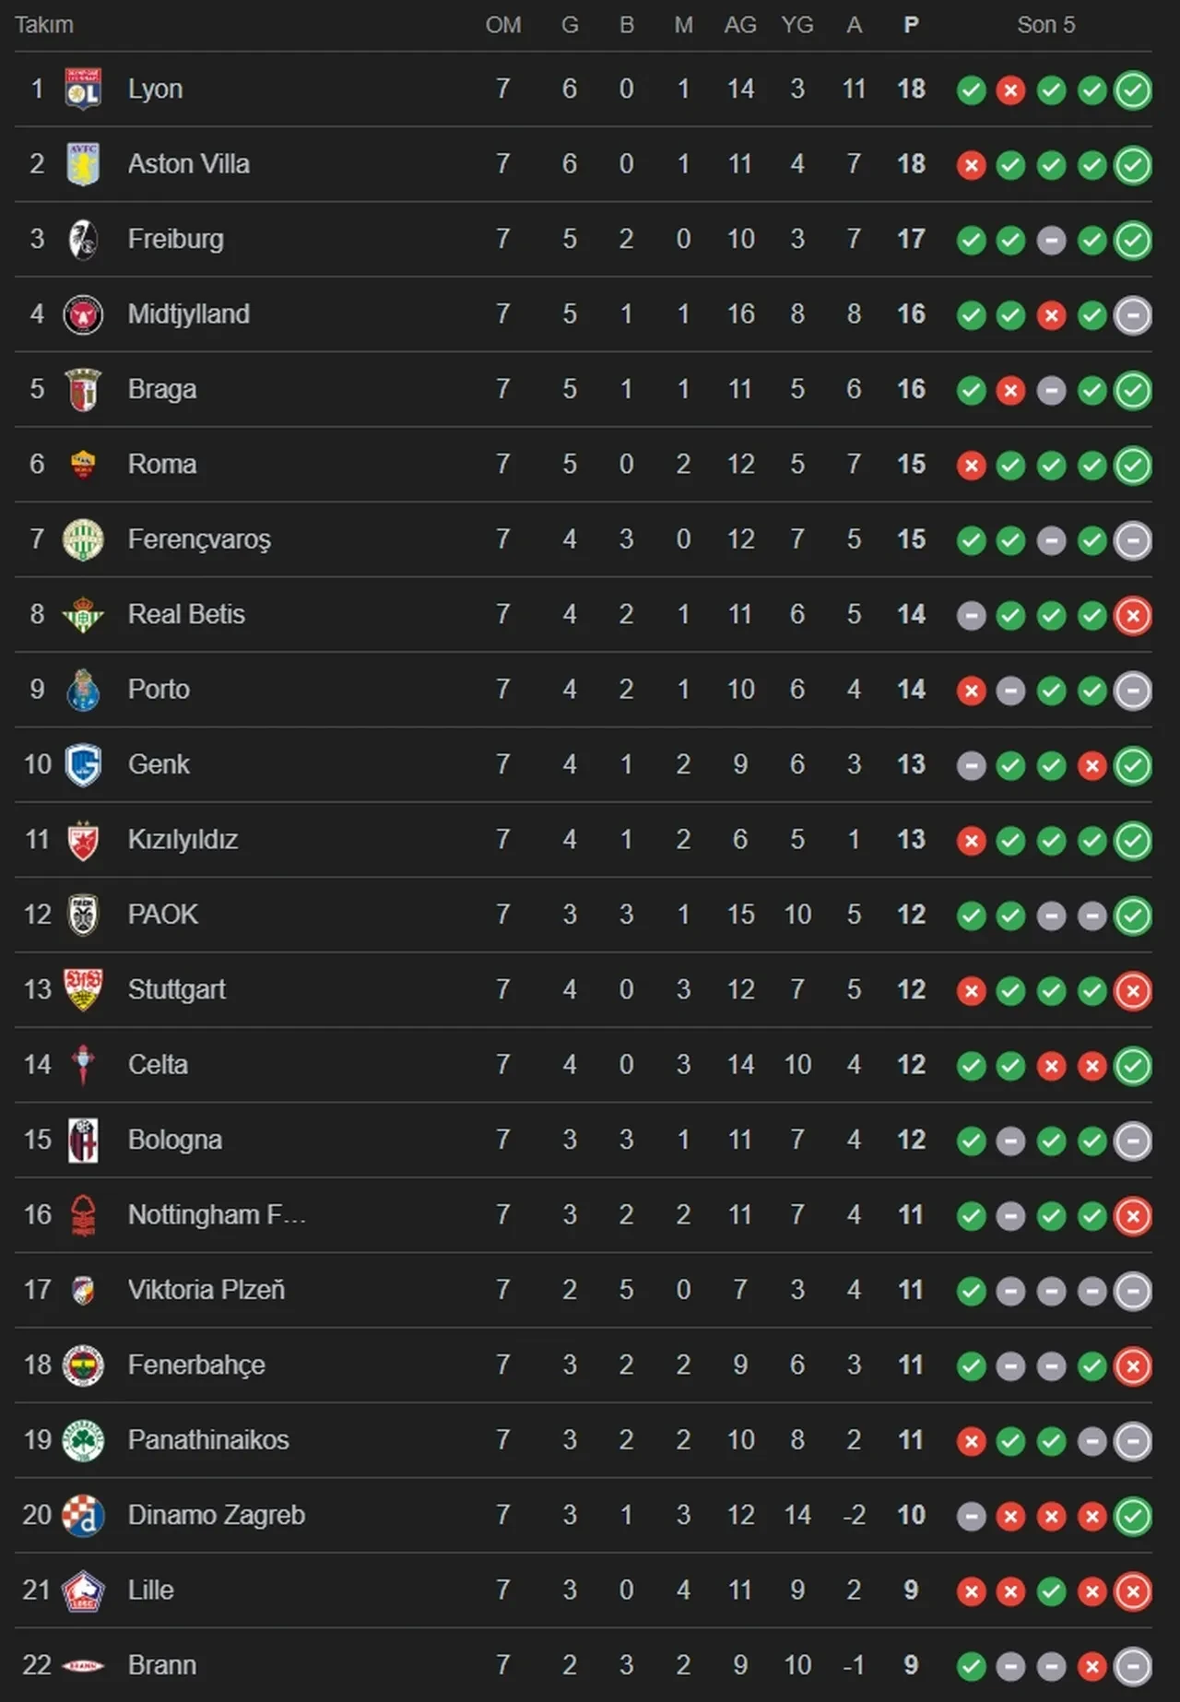Open the Fenerbahçe crest icon
Viewport: 1180px width, 1702px height.
(x=83, y=1365)
